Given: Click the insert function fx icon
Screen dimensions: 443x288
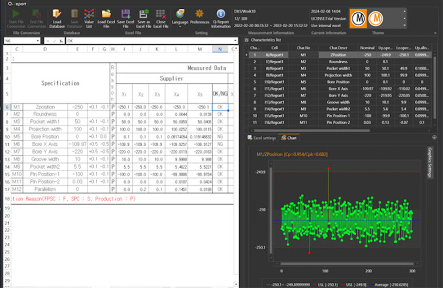Looking at the screenshot, I should 61,41.
